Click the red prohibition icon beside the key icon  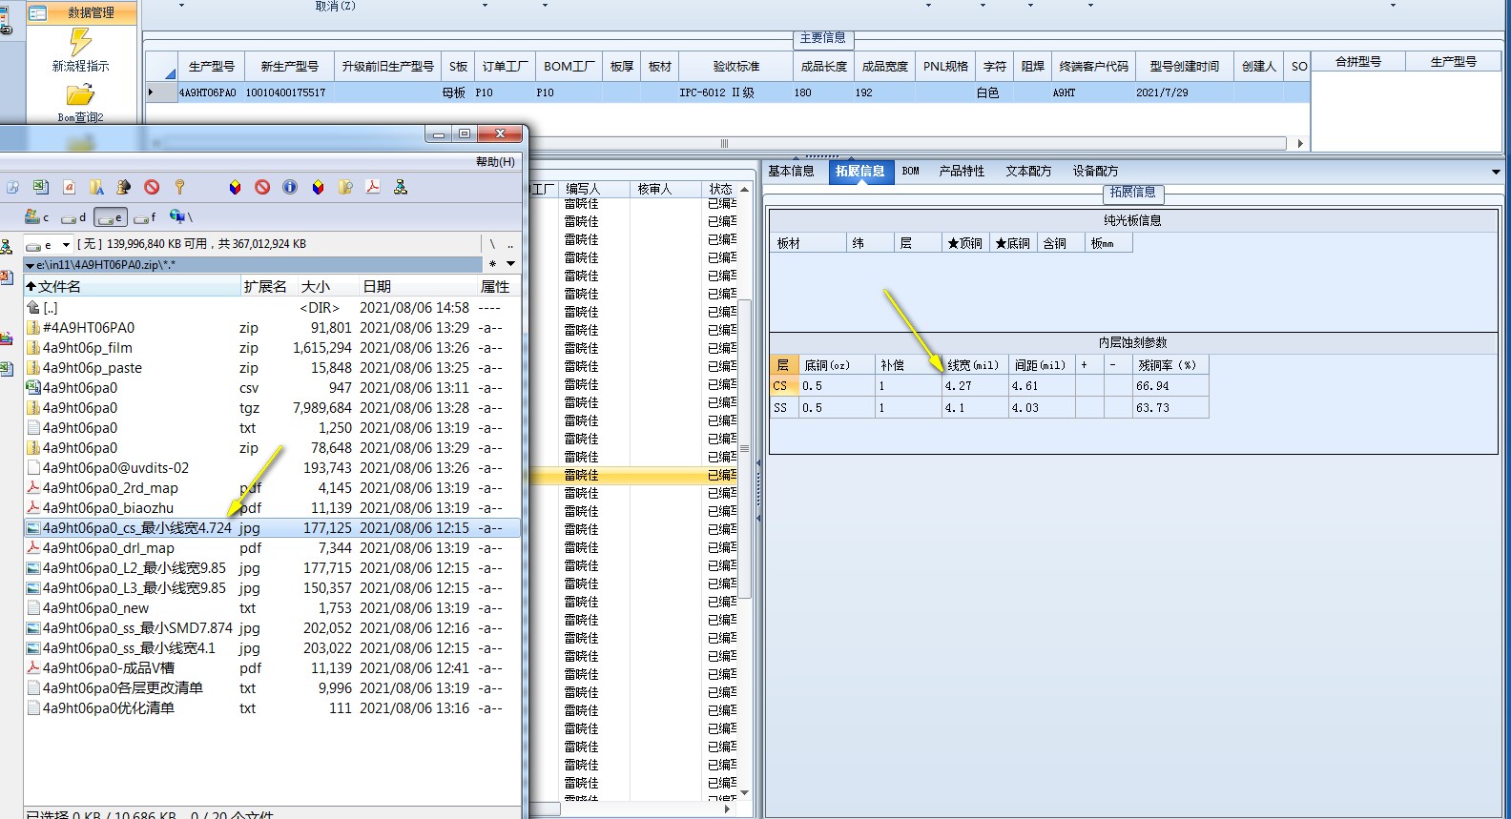coord(152,187)
